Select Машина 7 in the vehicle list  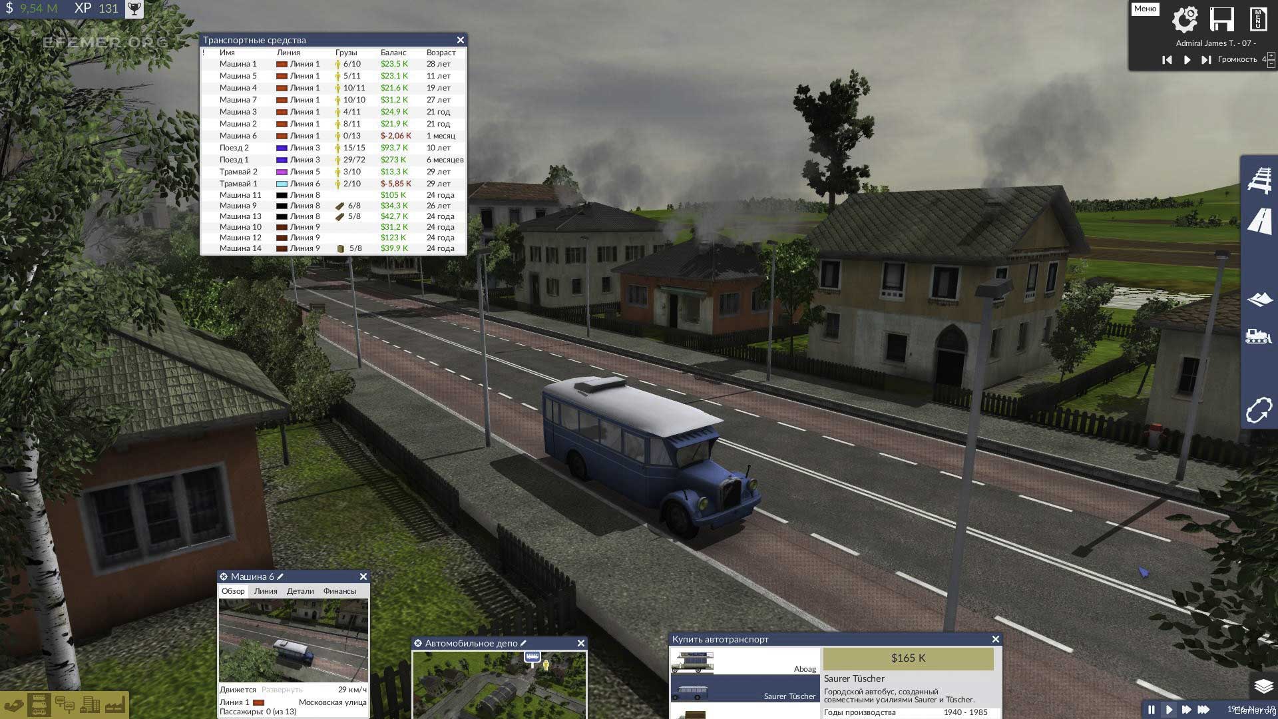333,100
